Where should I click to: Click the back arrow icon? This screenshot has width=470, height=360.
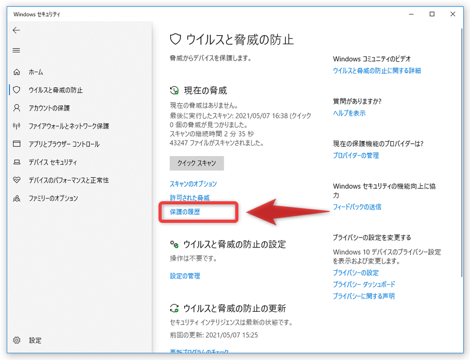[x=16, y=30]
